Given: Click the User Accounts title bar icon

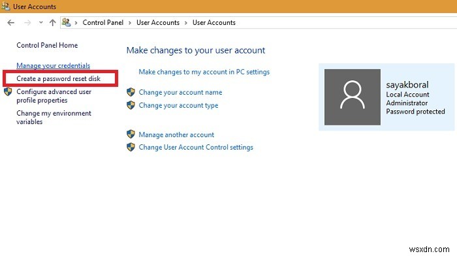Looking at the screenshot, I should [x=5, y=6].
